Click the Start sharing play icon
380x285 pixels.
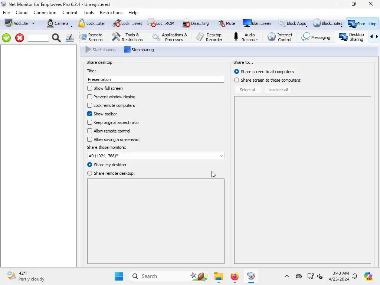(x=88, y=50)
